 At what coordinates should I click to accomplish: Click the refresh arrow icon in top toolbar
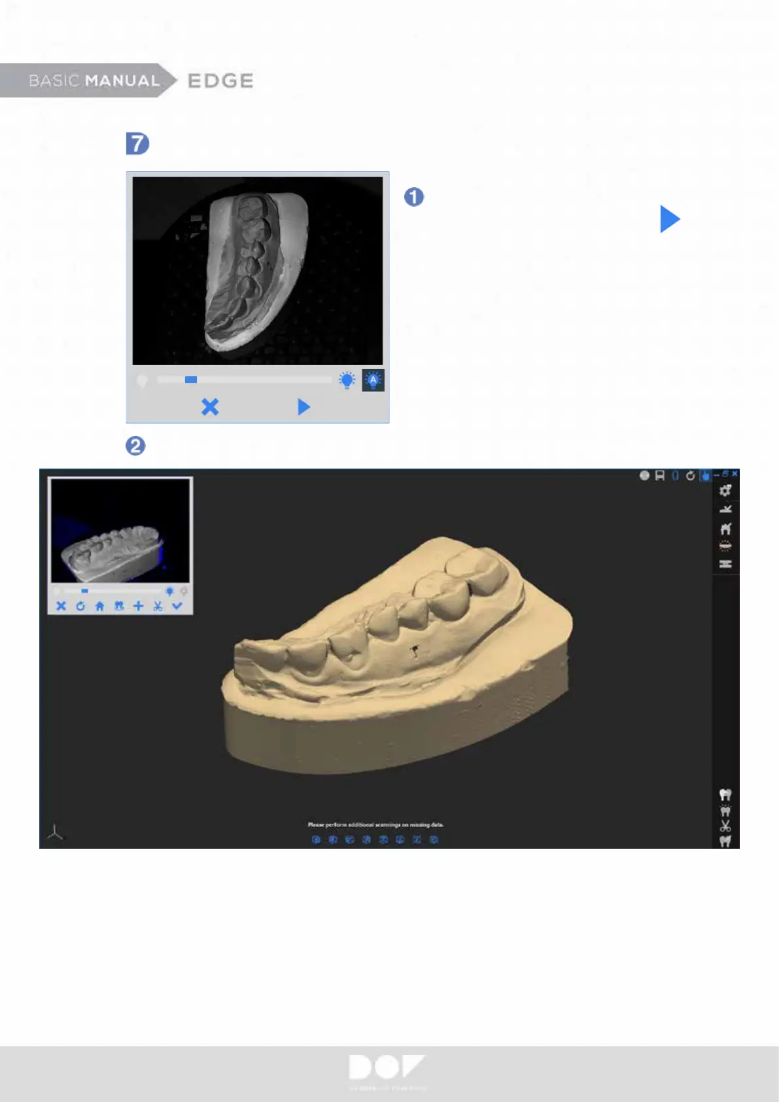(x=690, y=476)
